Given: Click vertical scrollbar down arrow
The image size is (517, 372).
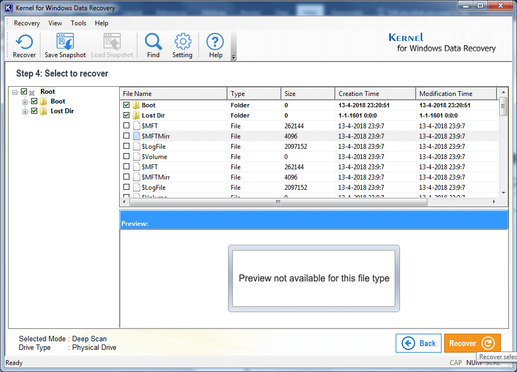Looking at the screenshot, I should click(x=503, y=193).
